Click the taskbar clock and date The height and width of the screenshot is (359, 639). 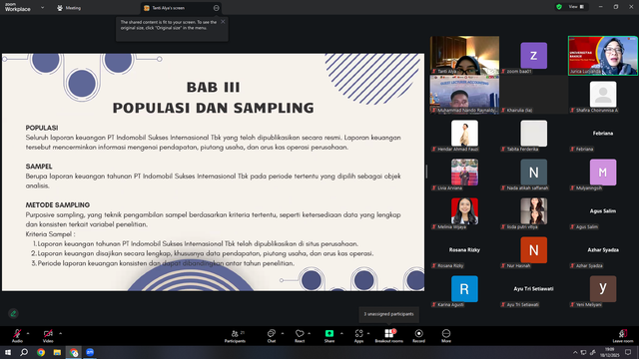609,352
